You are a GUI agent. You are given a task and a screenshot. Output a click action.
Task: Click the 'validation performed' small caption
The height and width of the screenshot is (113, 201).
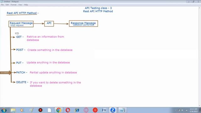point(83,25)
